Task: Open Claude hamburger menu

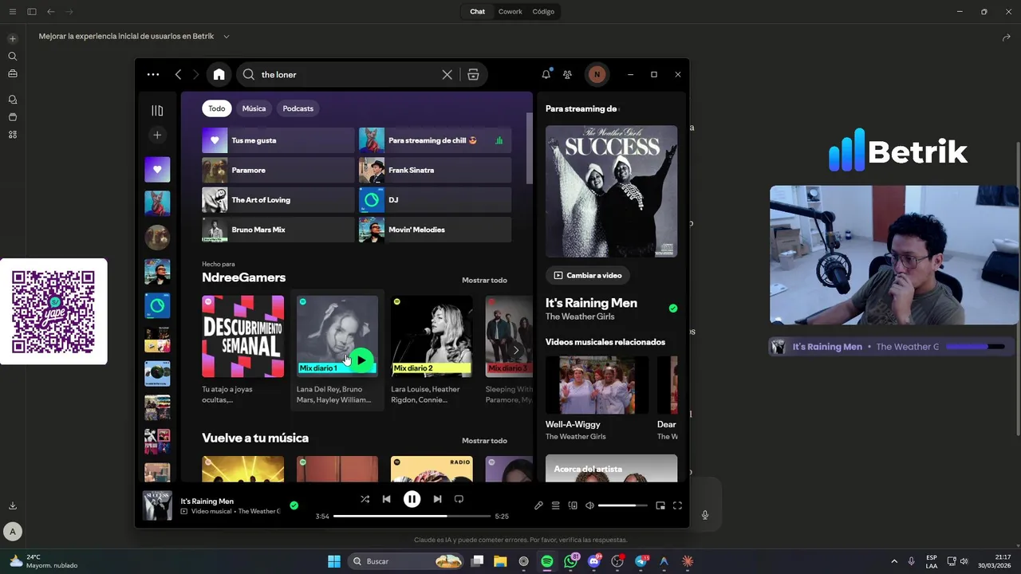Action: pyautogui.click(x=12, y=11)
